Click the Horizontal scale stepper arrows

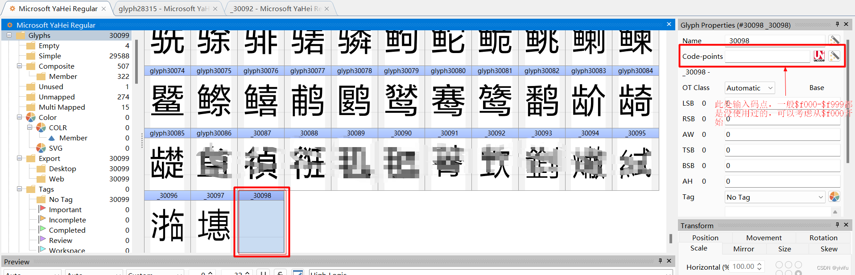pos(759,267)
